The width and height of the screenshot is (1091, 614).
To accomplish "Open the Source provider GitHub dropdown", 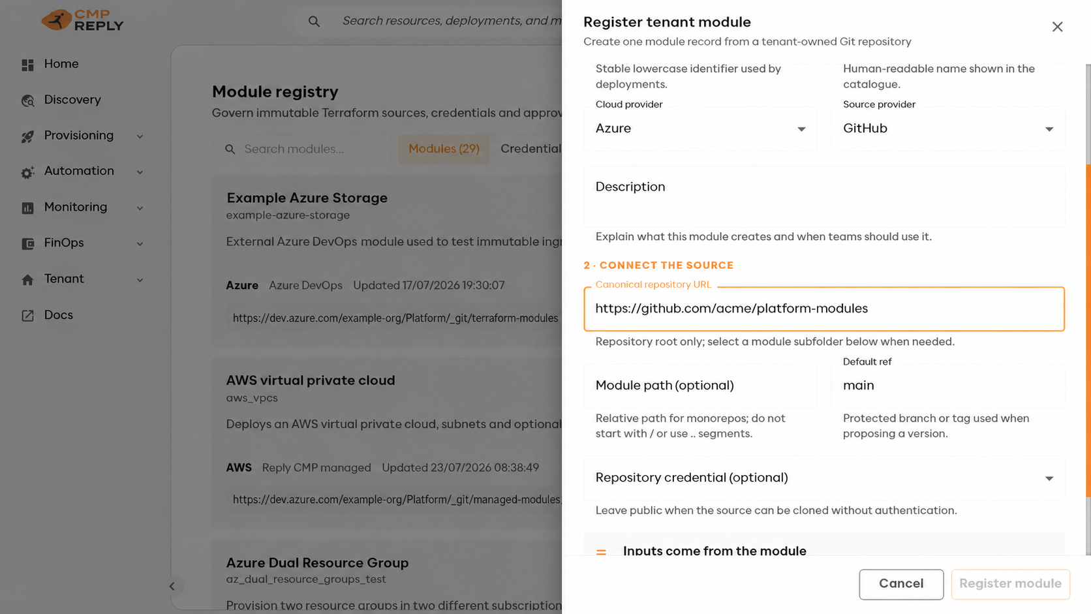I will point(947,129).
